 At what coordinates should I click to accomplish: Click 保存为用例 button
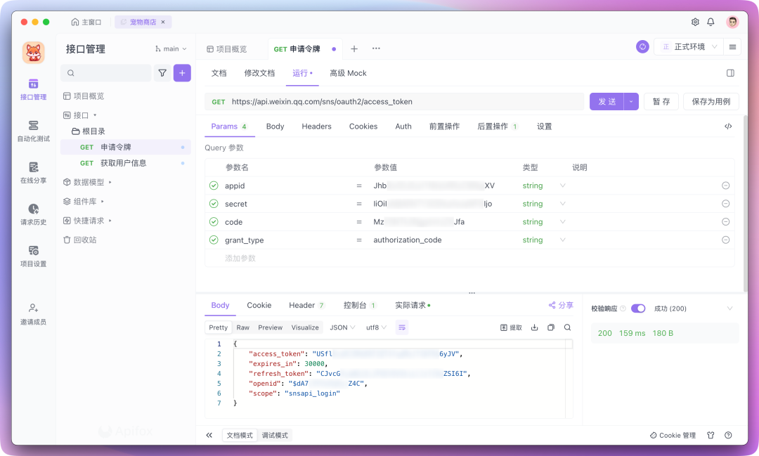[711, 102]
